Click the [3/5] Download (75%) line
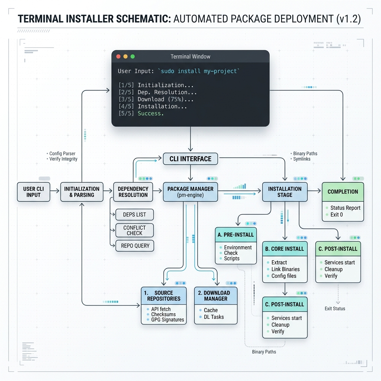Viewport: 381px width, 381px height. (x=156, y=99)
